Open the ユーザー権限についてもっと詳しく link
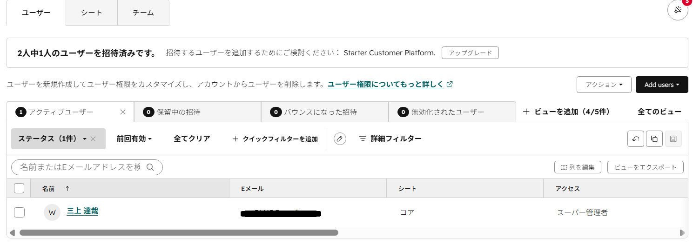The image size is (693, 244). click(386, 84)
